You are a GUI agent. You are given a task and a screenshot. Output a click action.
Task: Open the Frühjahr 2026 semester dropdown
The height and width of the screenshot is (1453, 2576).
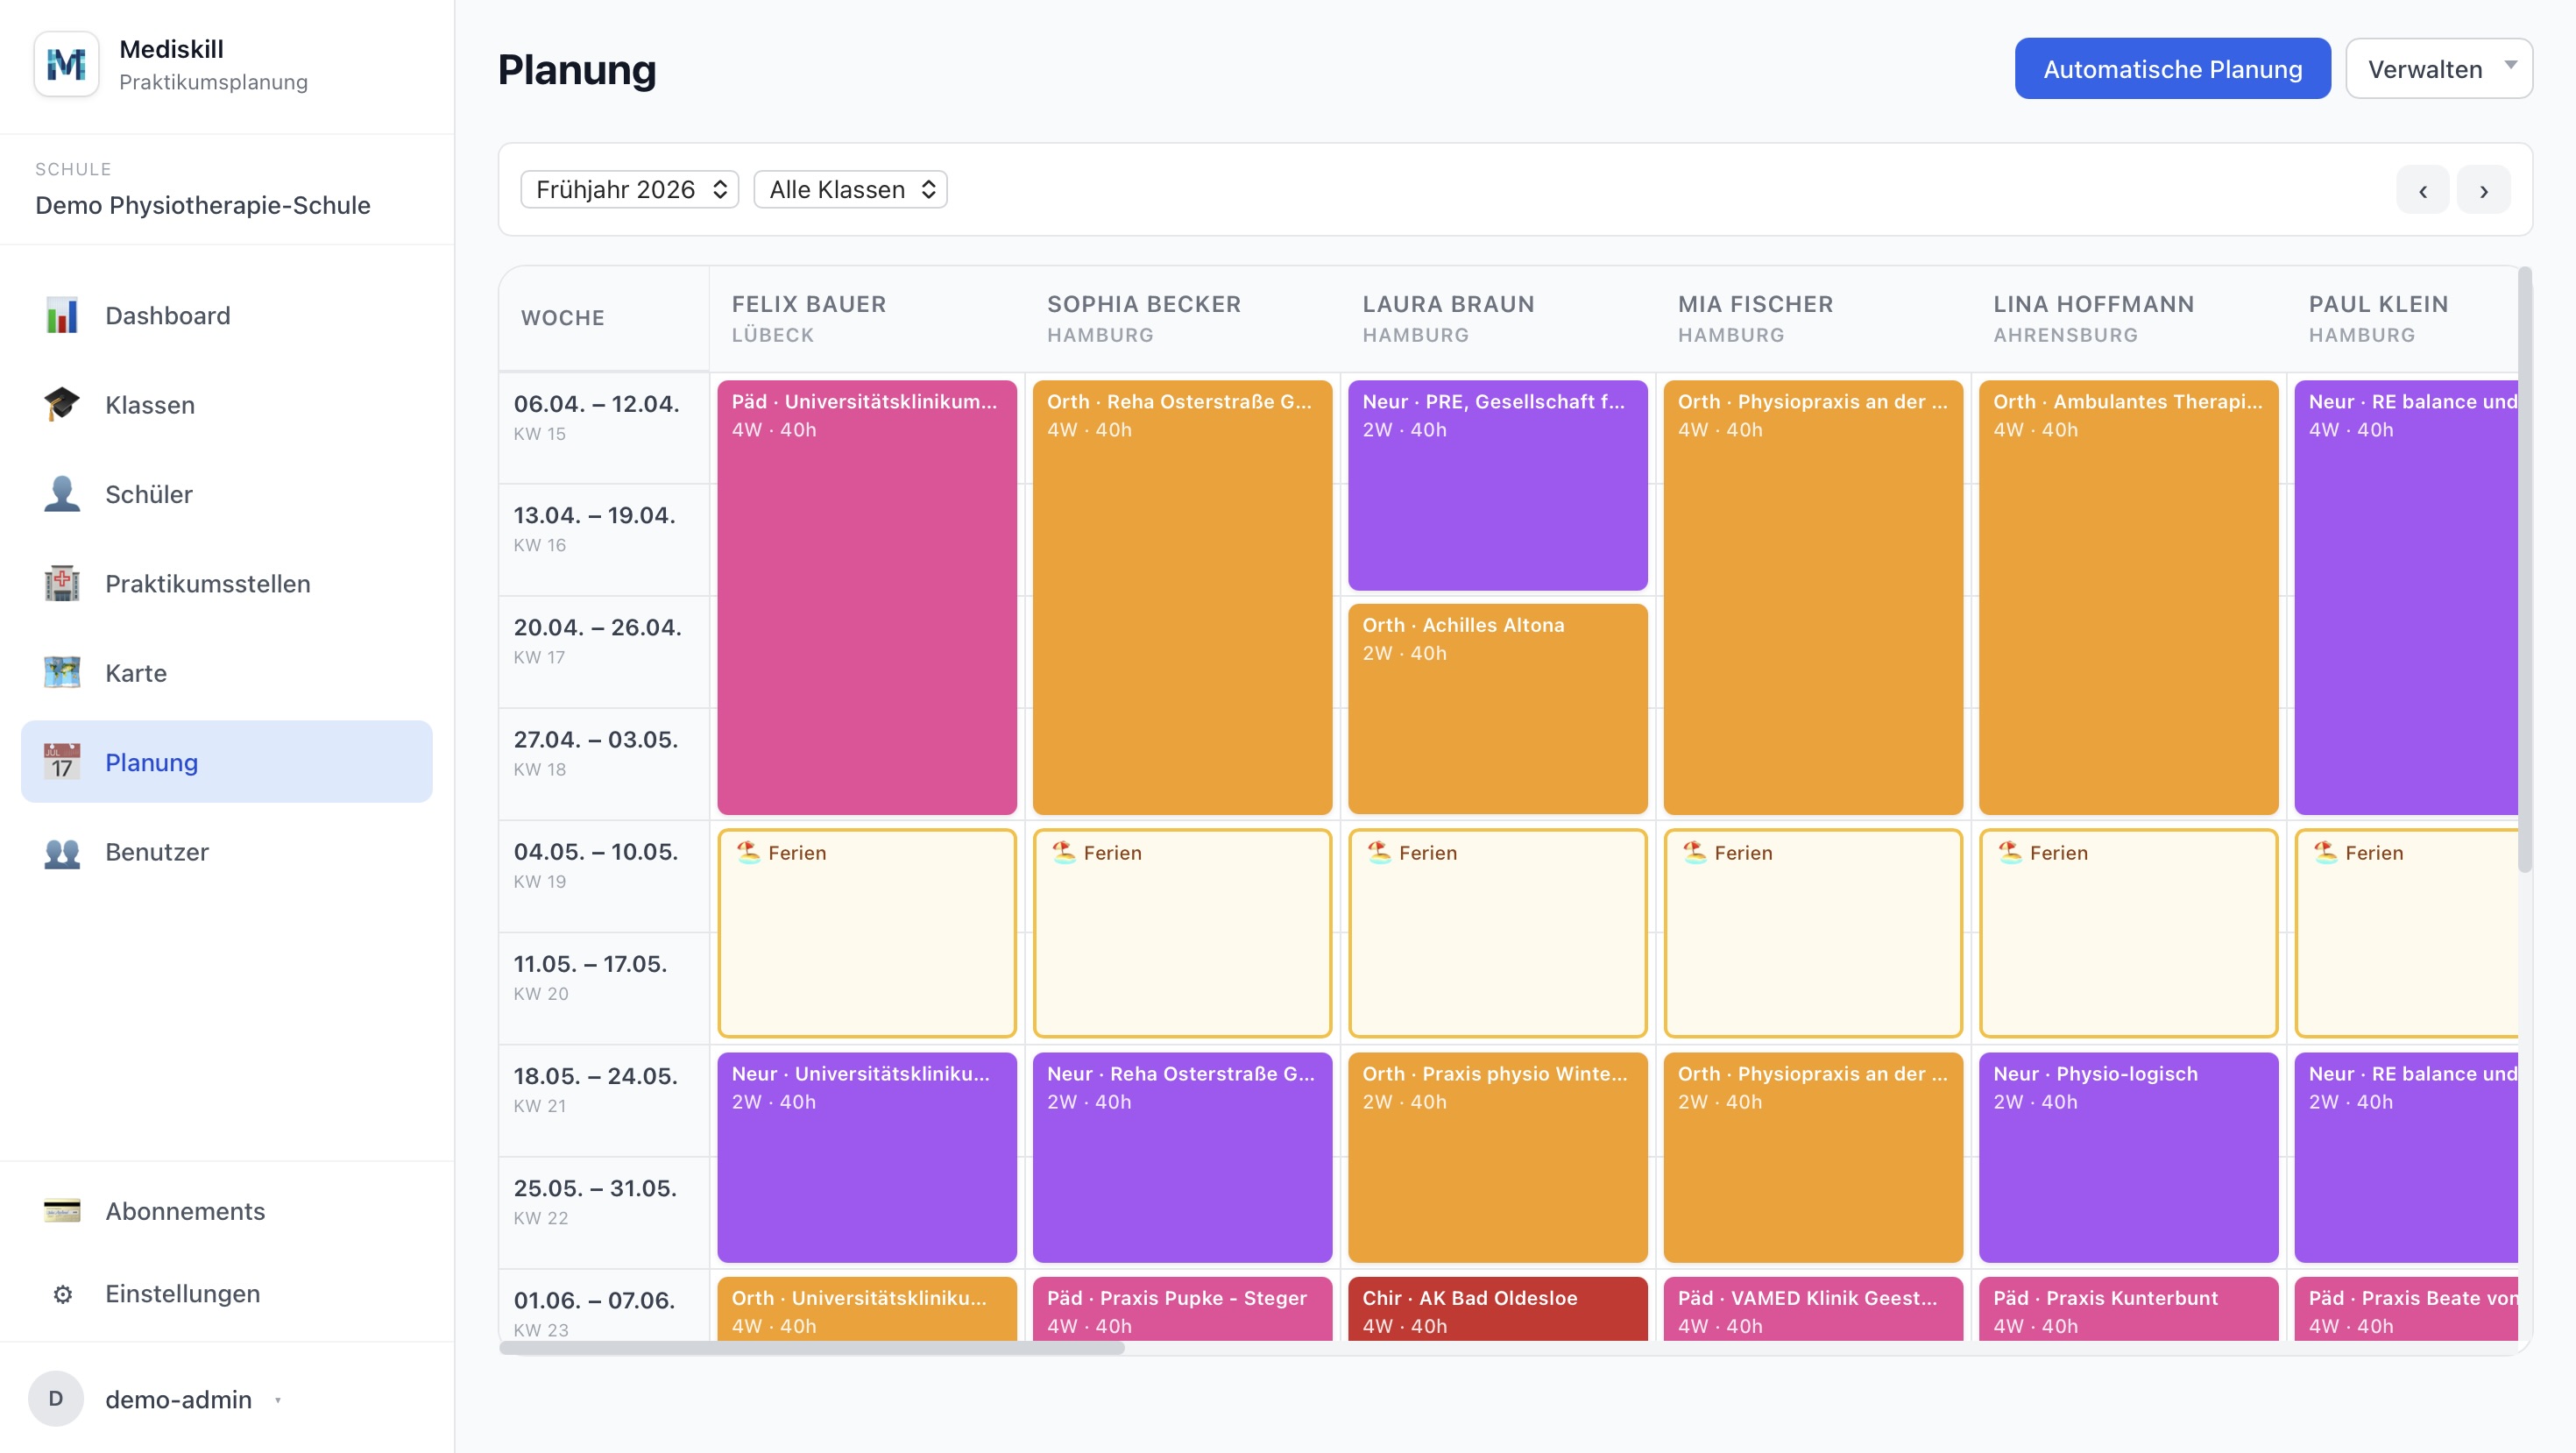click(630, 189)
